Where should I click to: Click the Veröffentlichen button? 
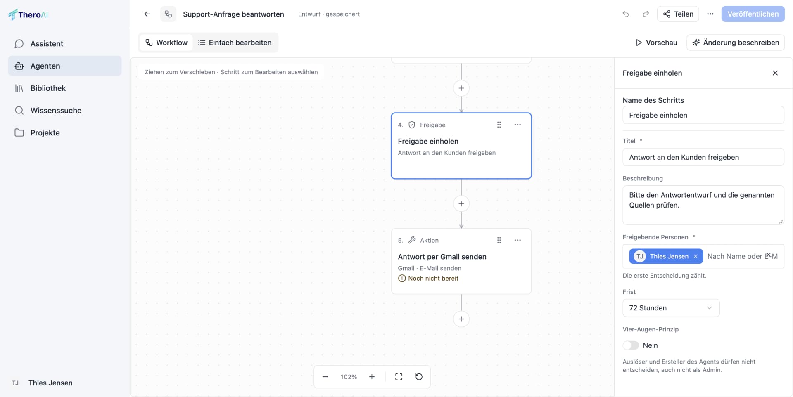pos(753,14)
